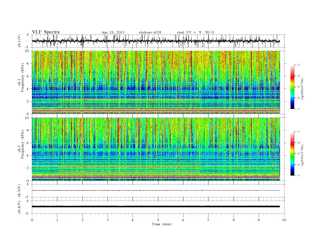Click the "4" kHz tick on ch.1 spectrogram
The height and width of the screenshot is (247, 320).
coord(28,89)
